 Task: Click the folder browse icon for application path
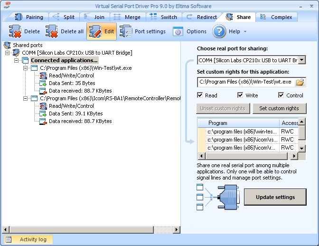click(300, 82)
